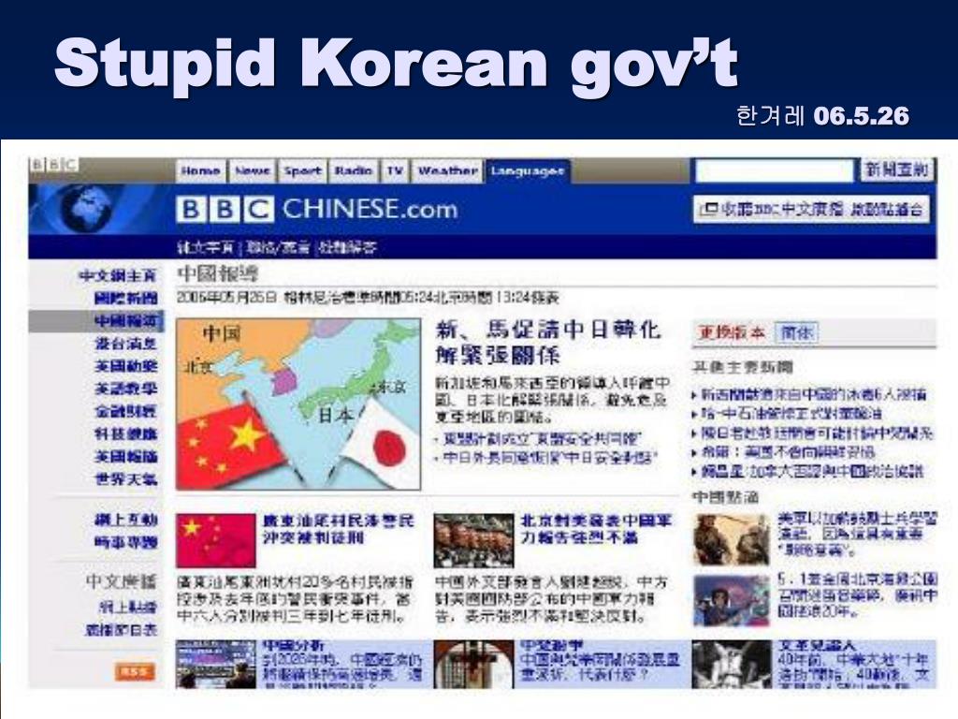Open 網上互動 in the left sidebar
The height and width of the screenshot is (719, 958).
[126, 520]
